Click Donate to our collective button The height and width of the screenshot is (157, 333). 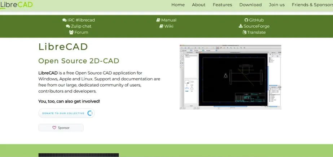(x=66, y=113)
